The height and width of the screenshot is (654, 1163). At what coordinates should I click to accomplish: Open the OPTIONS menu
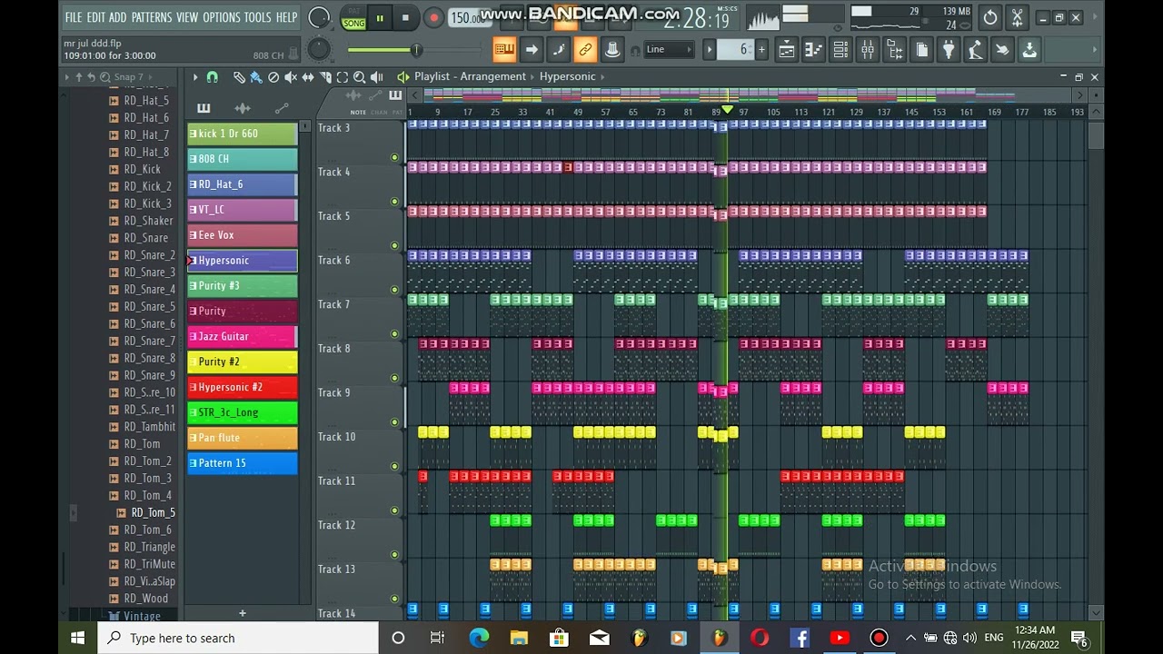222,17
